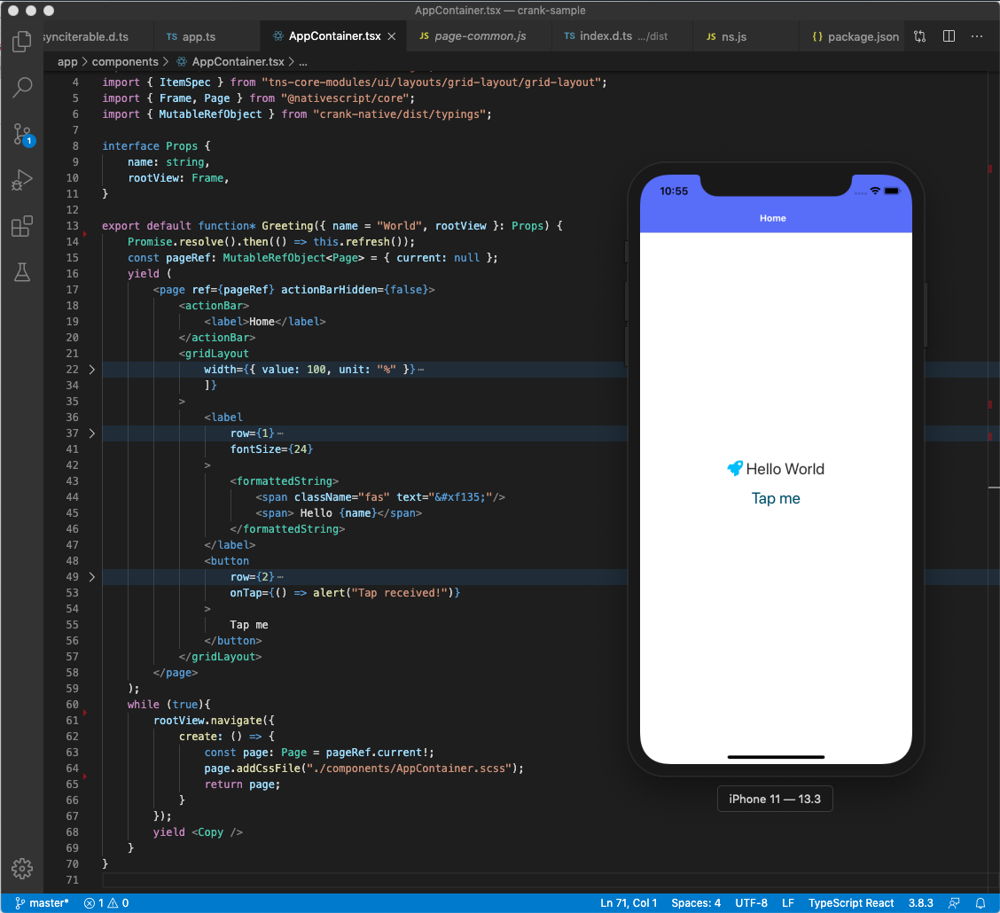1000x913 pixels.
Task: Click line number 13 in the gutter
Action: click(72, 226)
